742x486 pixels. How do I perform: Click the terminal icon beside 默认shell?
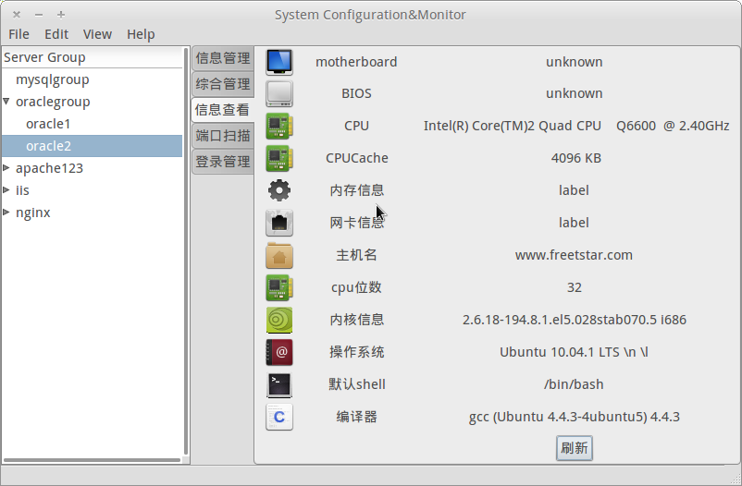click(x=279, y=385)
